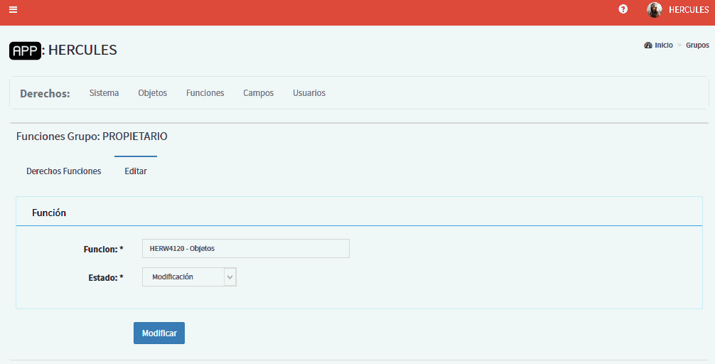Open the Objetos rights menu item
The image size is (715, 364).
point(152,93)
